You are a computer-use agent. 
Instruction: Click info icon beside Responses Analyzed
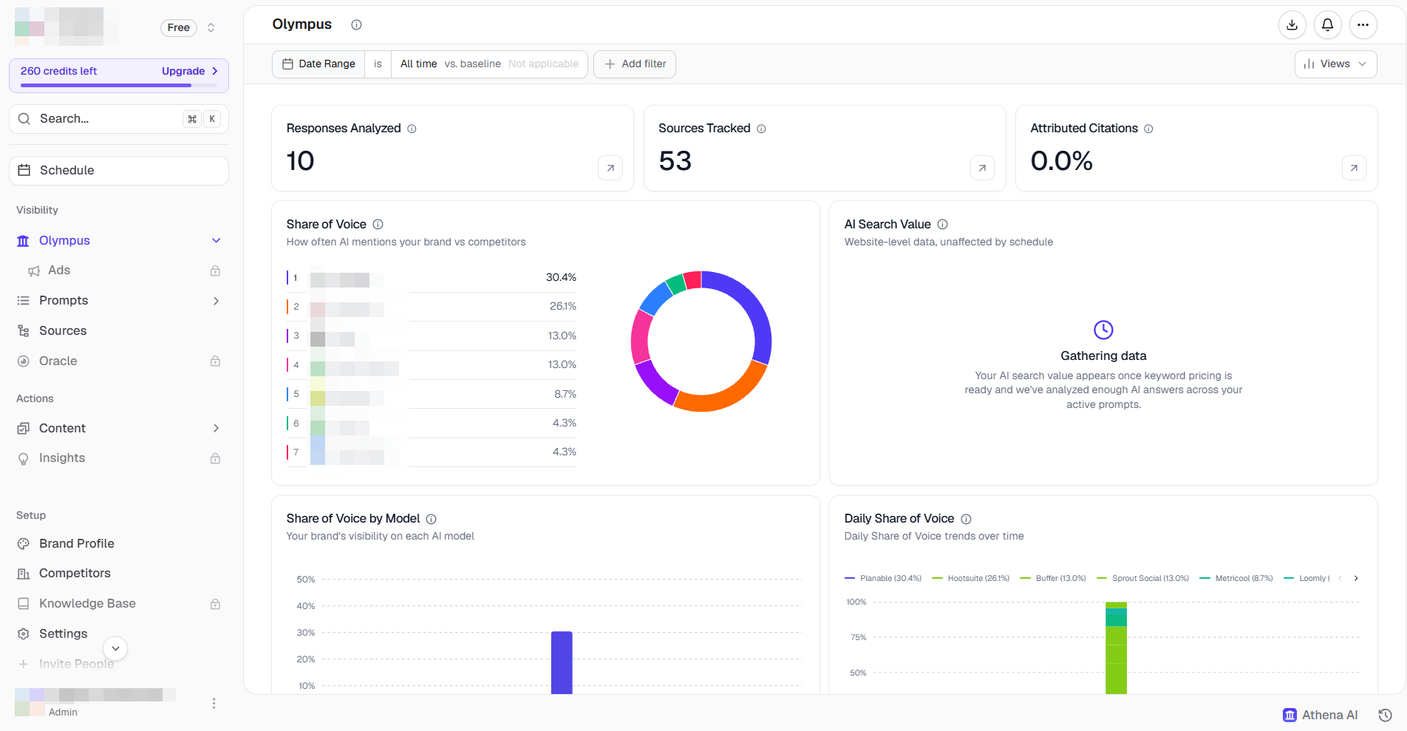(412, 129)
